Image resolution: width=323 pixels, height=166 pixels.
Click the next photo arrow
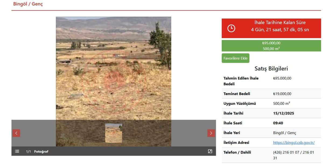[x=211, y=133]
